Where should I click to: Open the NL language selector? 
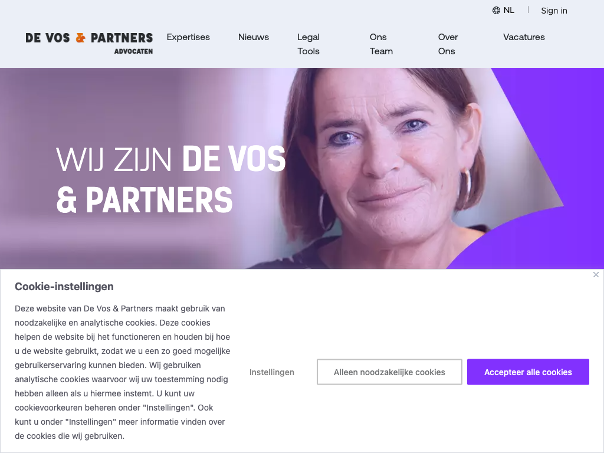point(504,11)
